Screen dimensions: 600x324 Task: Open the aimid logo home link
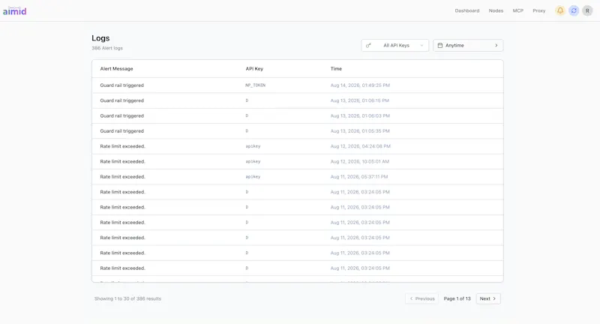click(14, 10)
